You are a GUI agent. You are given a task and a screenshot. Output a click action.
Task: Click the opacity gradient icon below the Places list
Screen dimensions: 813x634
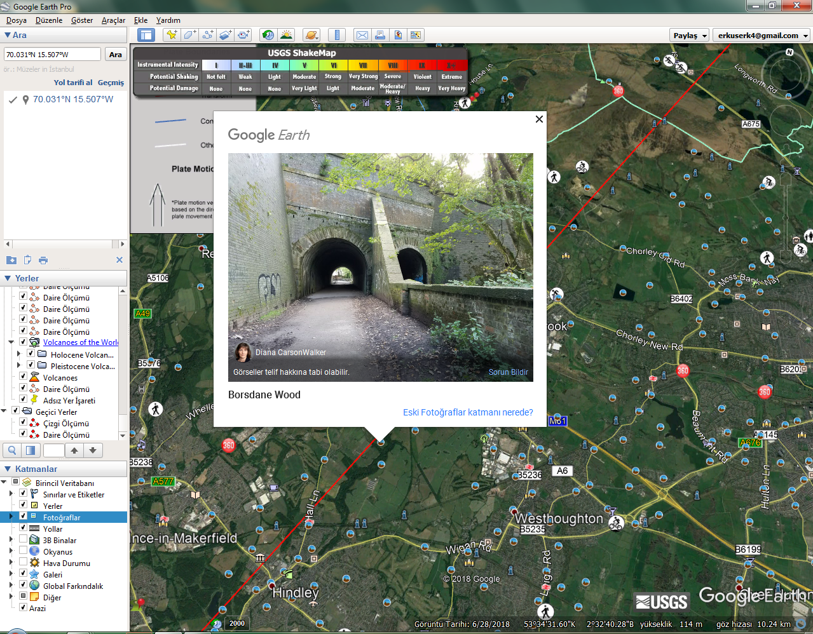click(x=30, y=450)
